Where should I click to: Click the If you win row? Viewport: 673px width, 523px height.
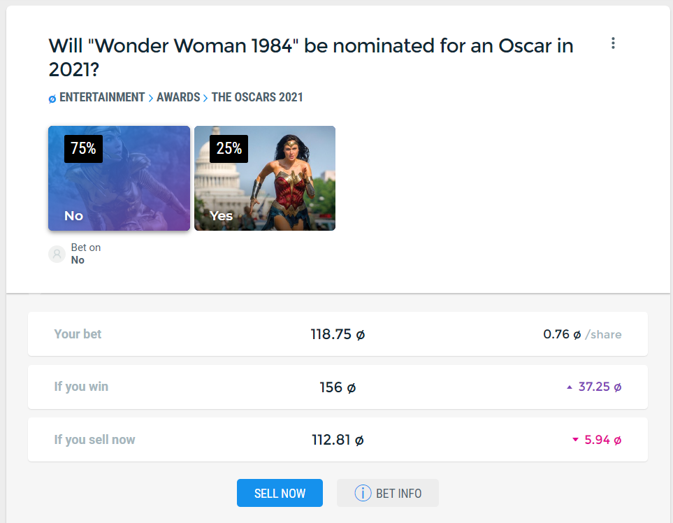click(338, 387)
